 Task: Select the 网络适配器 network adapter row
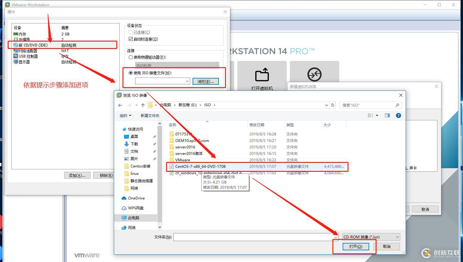pos(65,50)
